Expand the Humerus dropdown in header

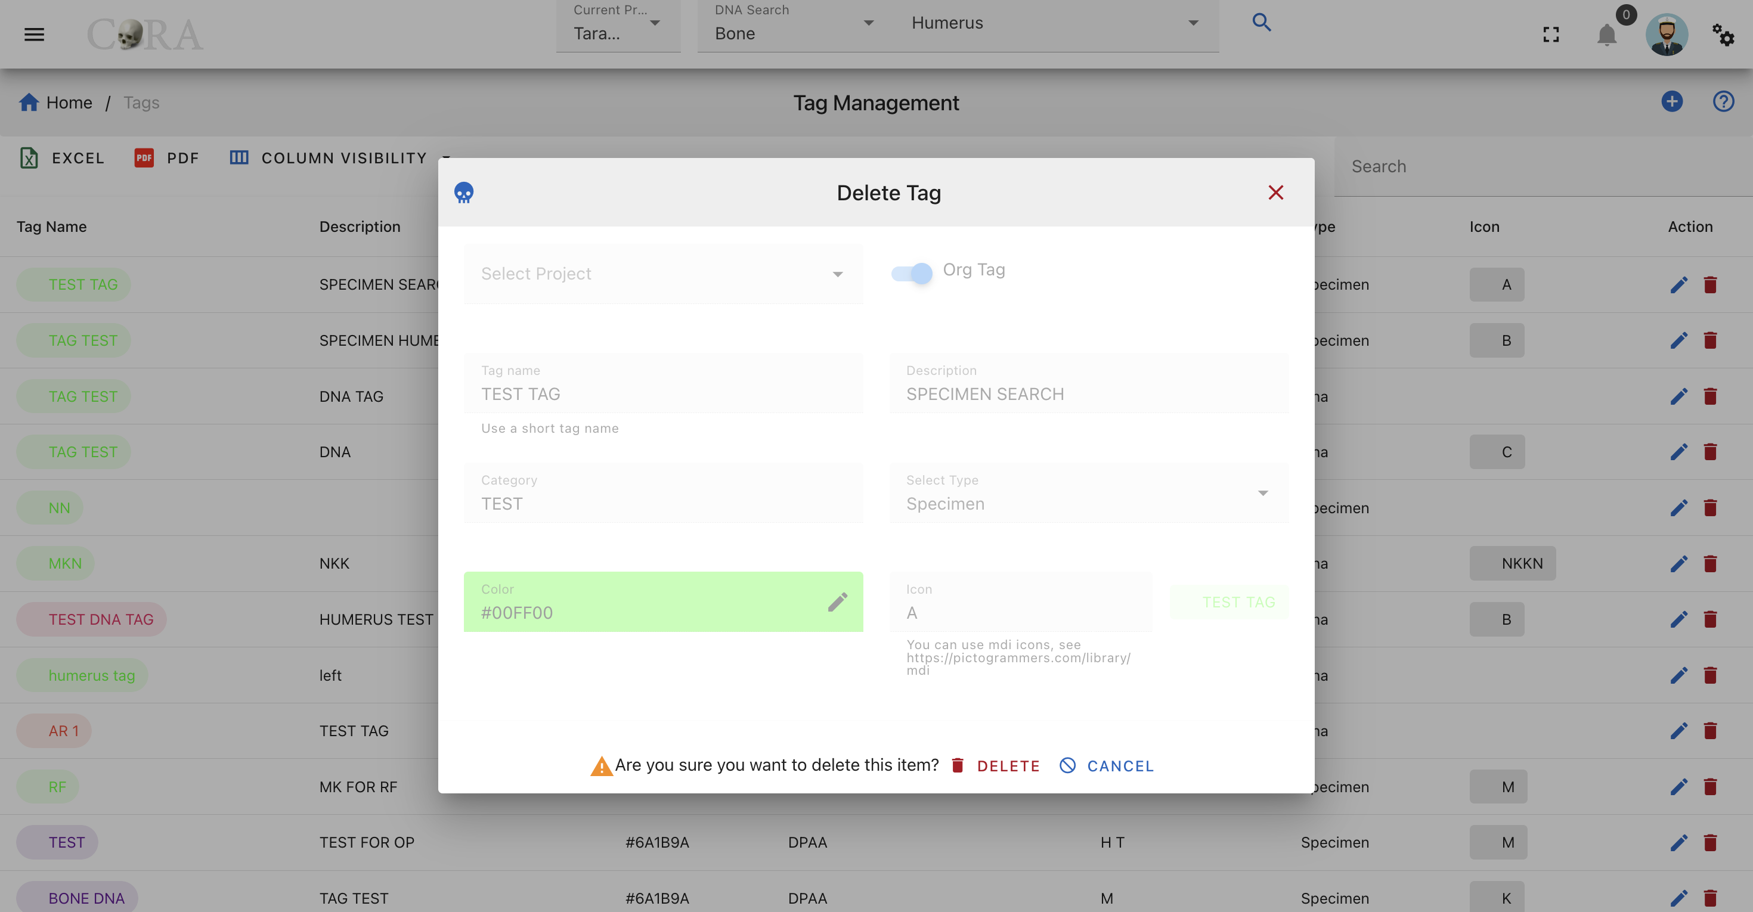tap(1056, 23)
